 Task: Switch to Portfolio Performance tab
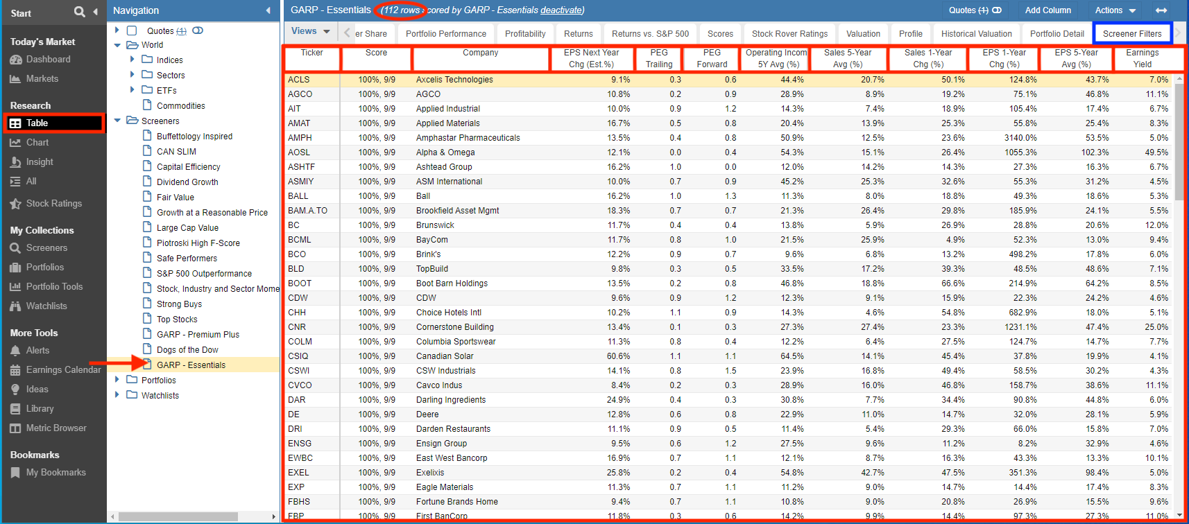coord(446,33)
